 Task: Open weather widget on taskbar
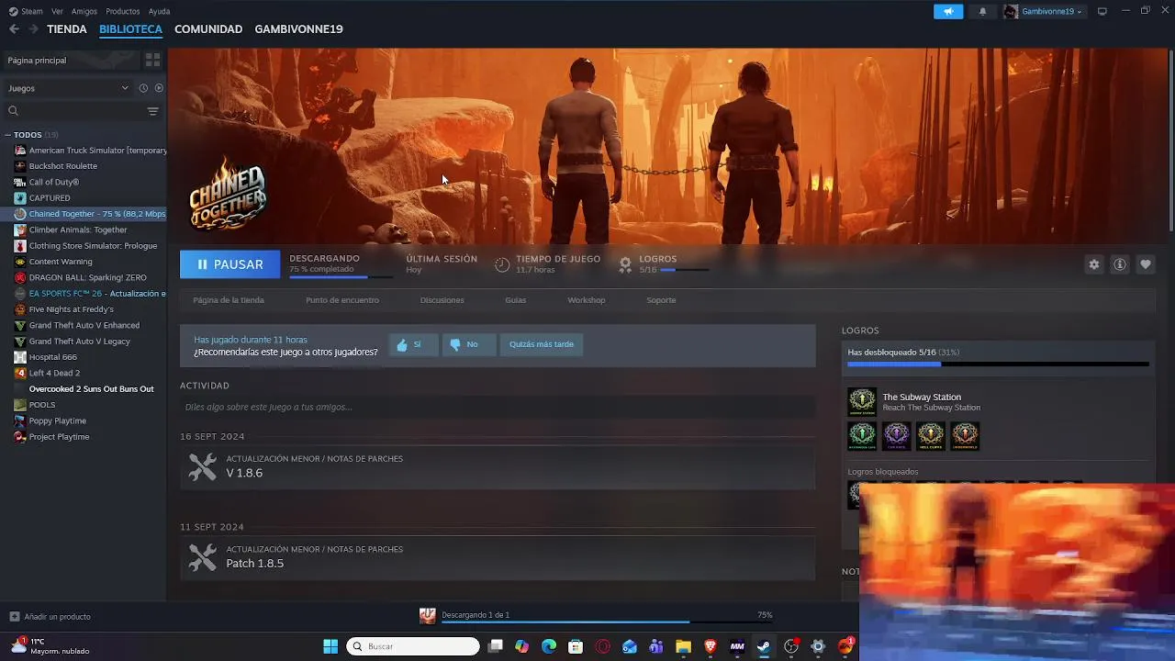(x=50, y=646)
